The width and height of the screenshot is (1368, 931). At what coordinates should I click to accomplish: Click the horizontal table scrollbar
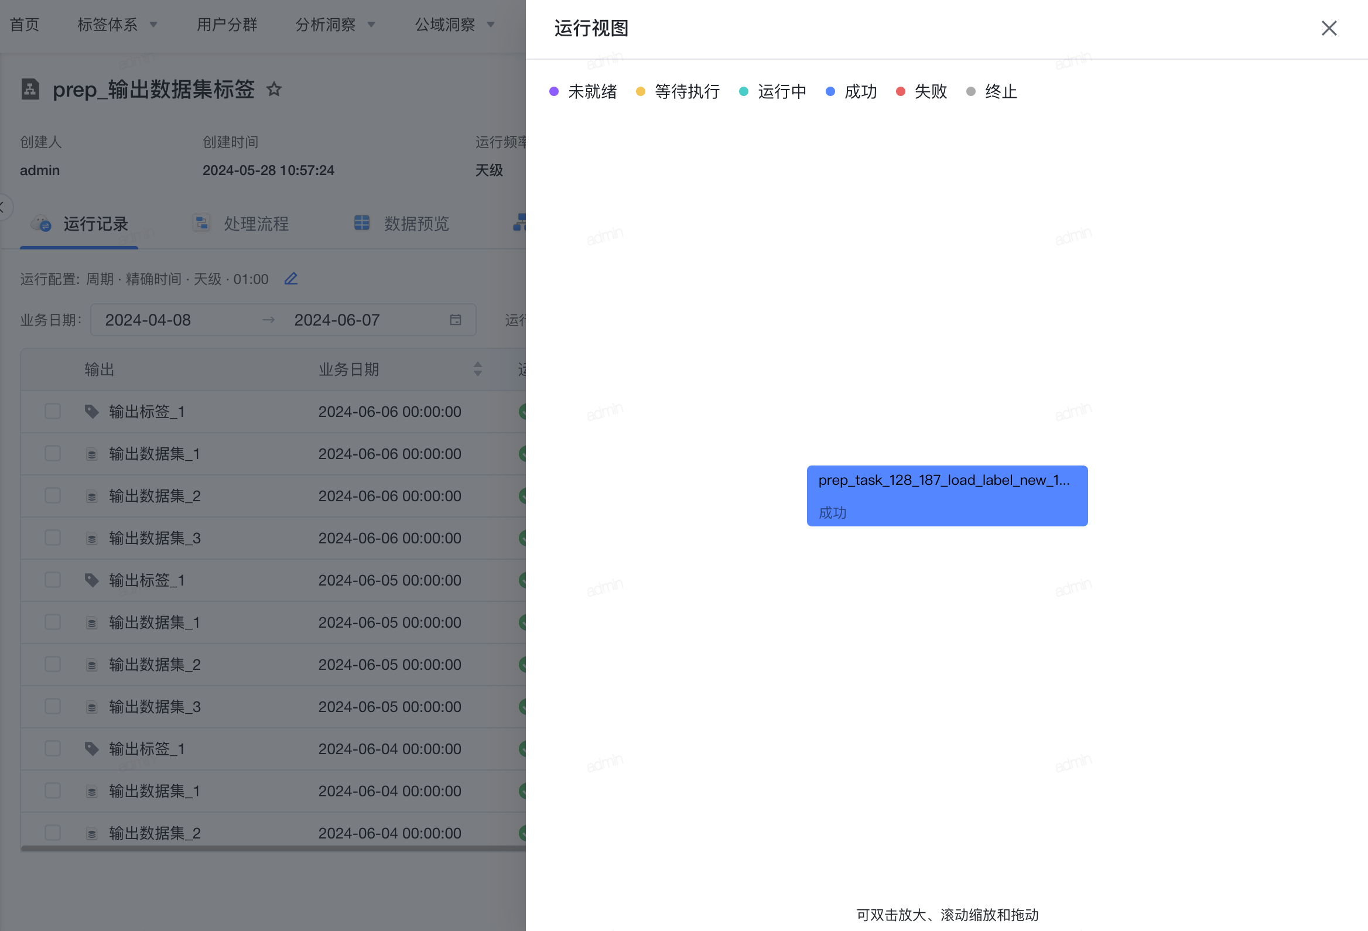[x=273, y=848]
